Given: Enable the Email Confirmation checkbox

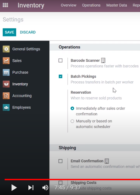Looking at the screenshot, I should pyautogui.click(x=60, y=161).
